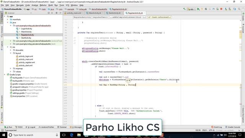
Task: Run the app with green play button
Action: pos(198,9)
